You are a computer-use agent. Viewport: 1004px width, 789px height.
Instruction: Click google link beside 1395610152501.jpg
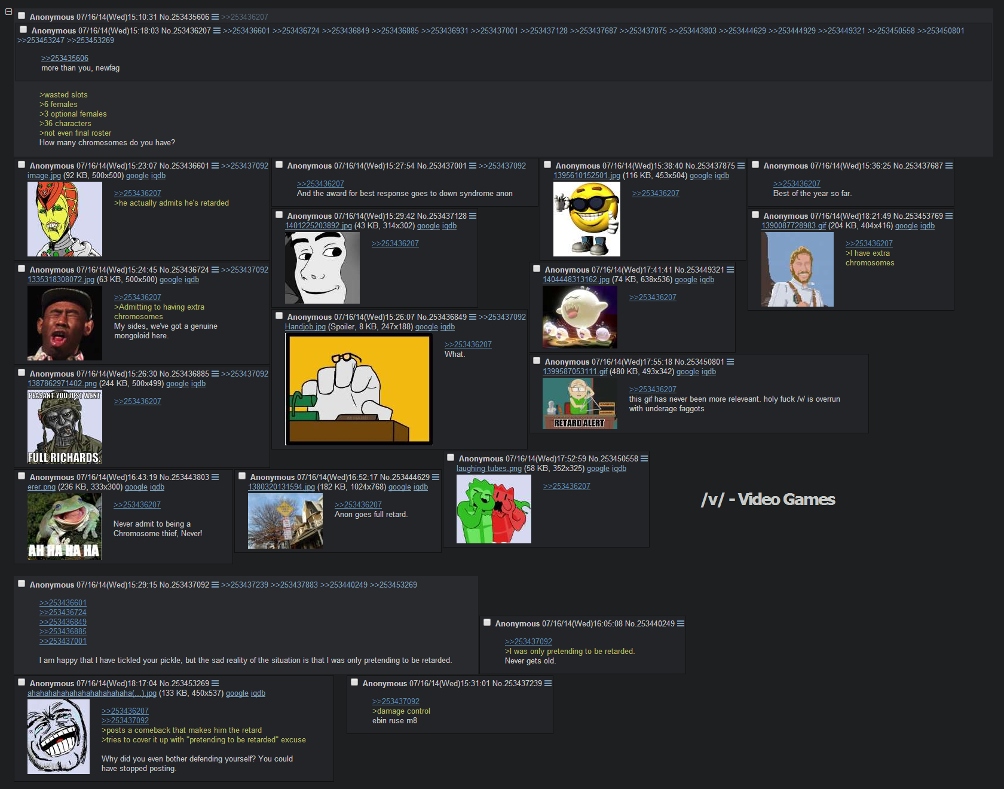pyautogui.click(x=701, y=176)
